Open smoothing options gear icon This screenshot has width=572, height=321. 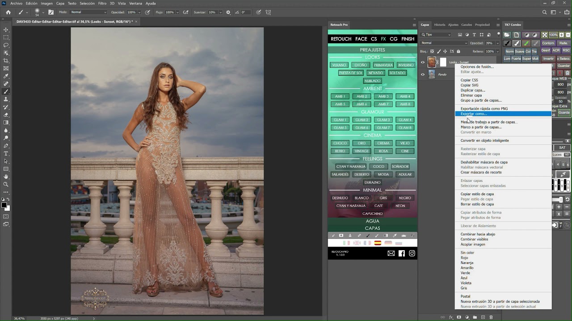[228, 12]
